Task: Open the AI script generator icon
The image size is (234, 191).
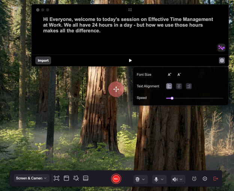Action: 221,48
